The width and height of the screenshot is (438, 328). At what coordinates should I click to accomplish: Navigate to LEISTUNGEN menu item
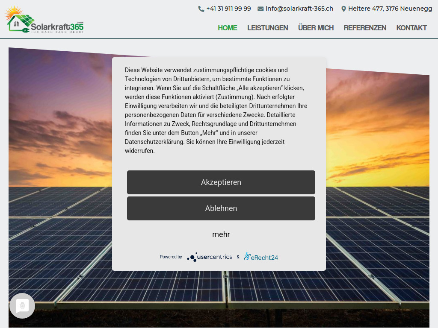pyautogui.click(x=267, y=28)
